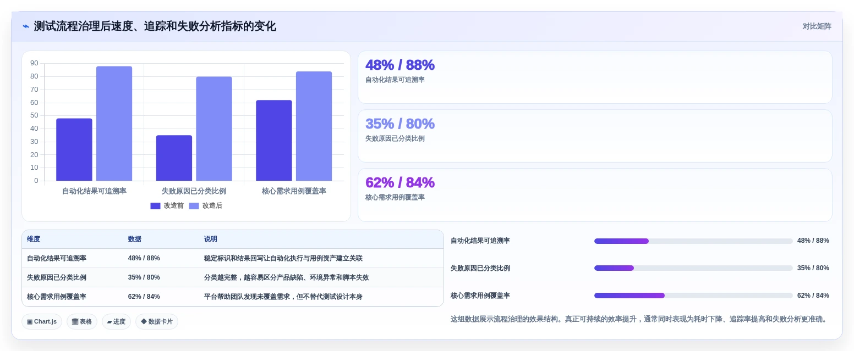The image size is (854, 351).
Task: Click the 数据卡片 tag chip
Action: click(x=157, y=322)
